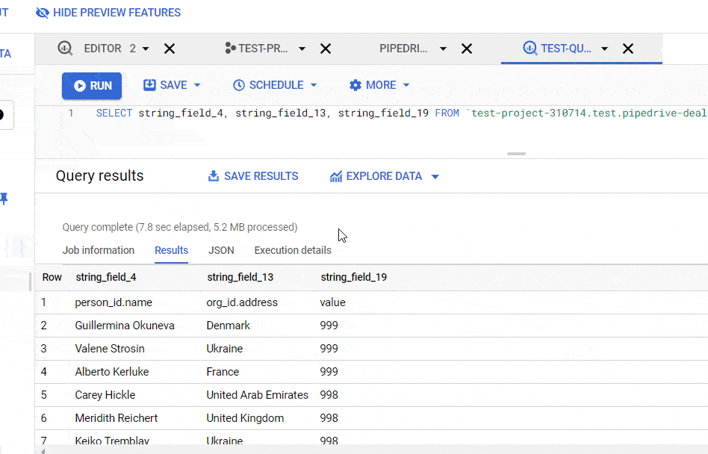Click the TEST-PR tab workflow icon

230,48
